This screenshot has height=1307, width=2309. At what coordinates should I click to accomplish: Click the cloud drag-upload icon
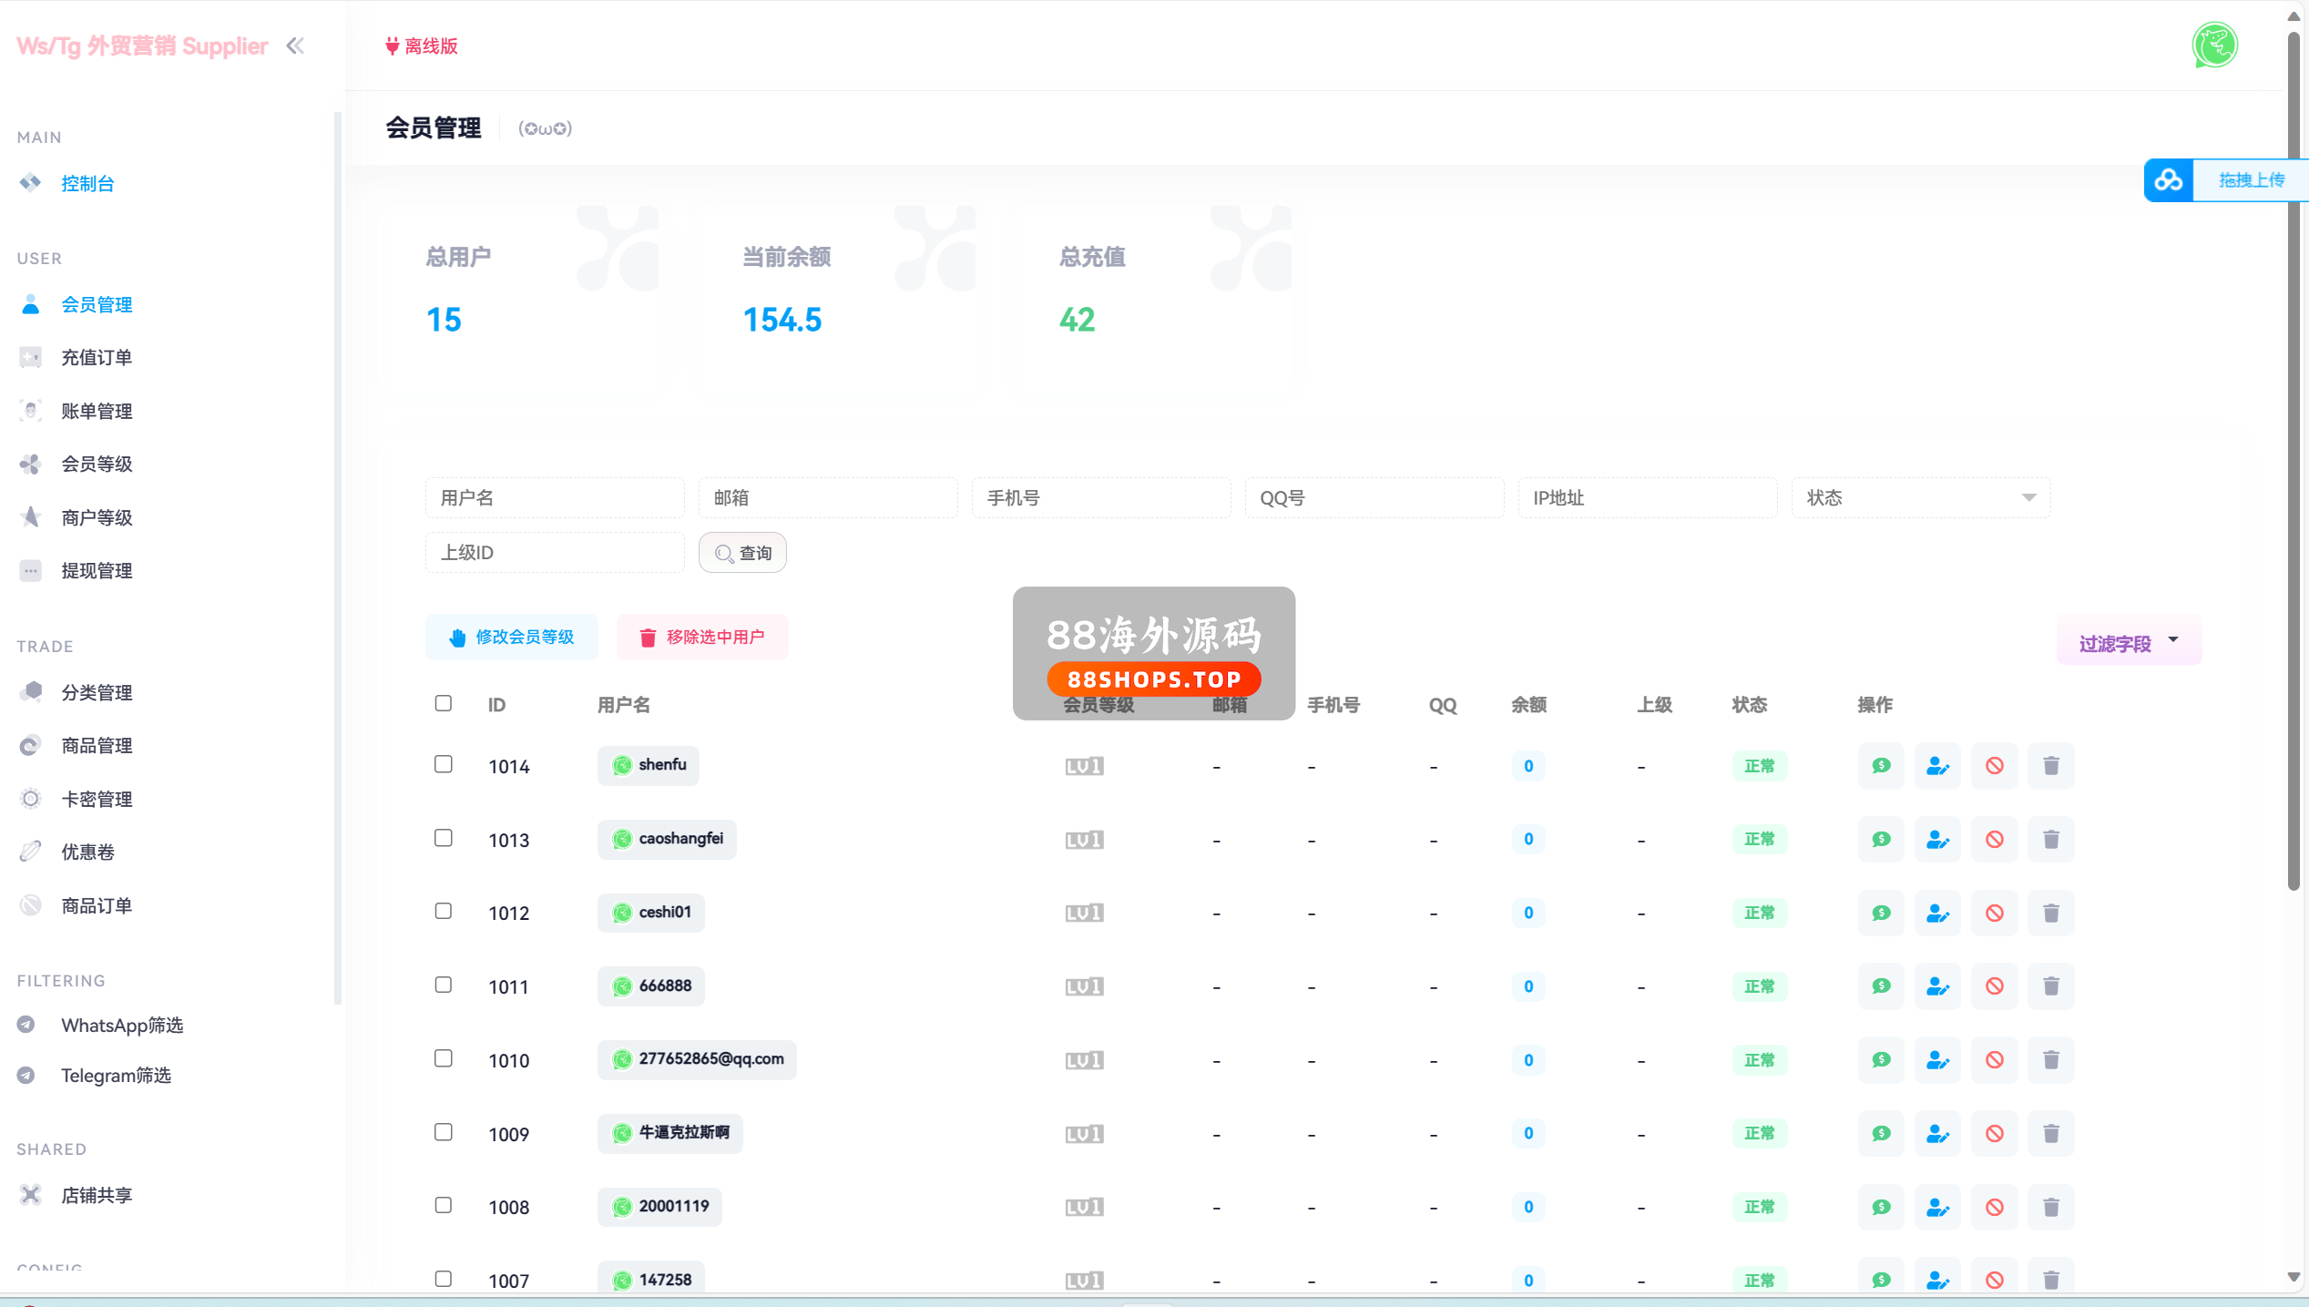point(2168,179)
